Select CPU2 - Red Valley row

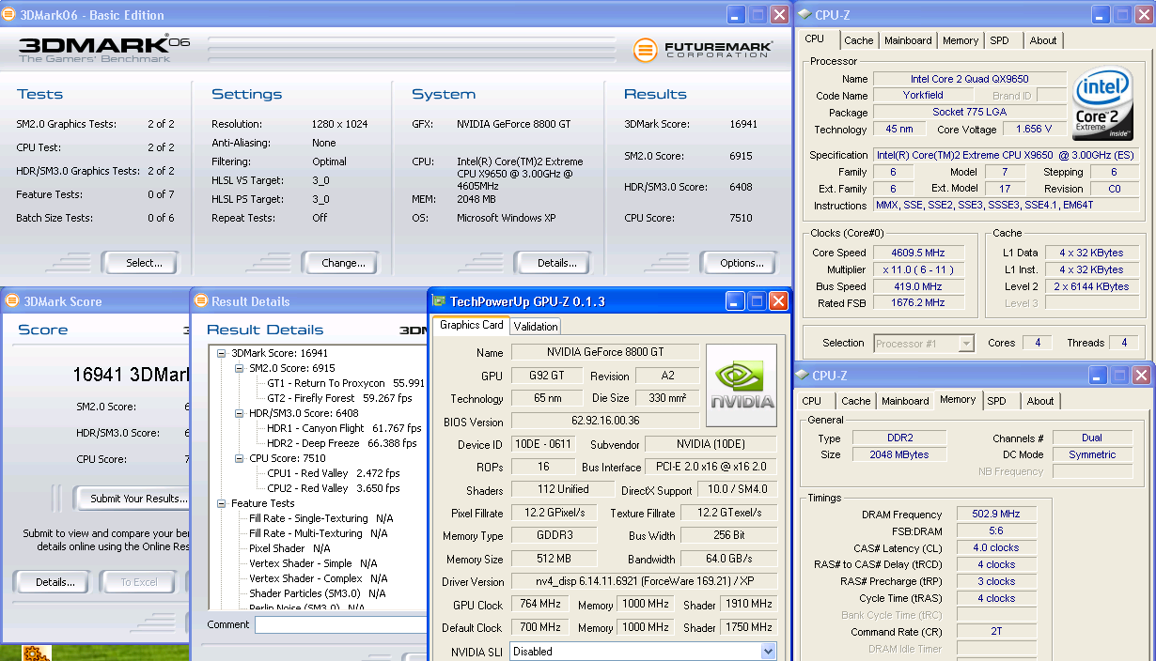pos(334,488)
